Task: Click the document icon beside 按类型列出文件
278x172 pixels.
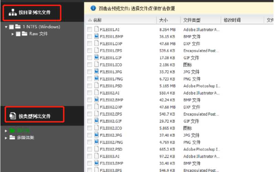Action: tap(13, 116)
